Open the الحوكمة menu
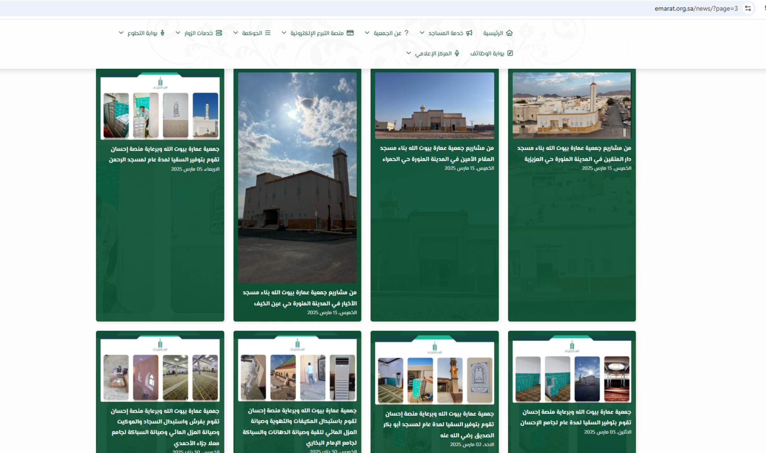 click(x=252, y=33)
